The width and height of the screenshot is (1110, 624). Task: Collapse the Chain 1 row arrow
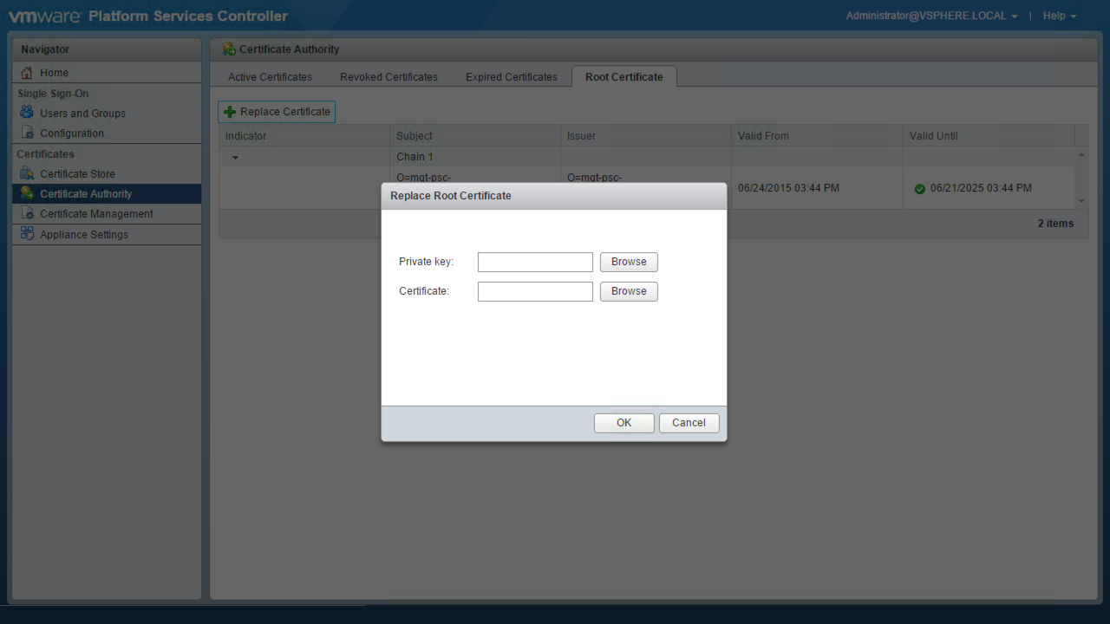tap(235, 158)
